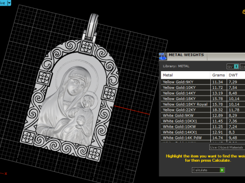Click the green arrow on Calculate

[222, 170]
